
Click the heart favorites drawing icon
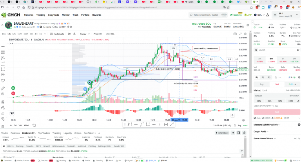pos(3,80)
